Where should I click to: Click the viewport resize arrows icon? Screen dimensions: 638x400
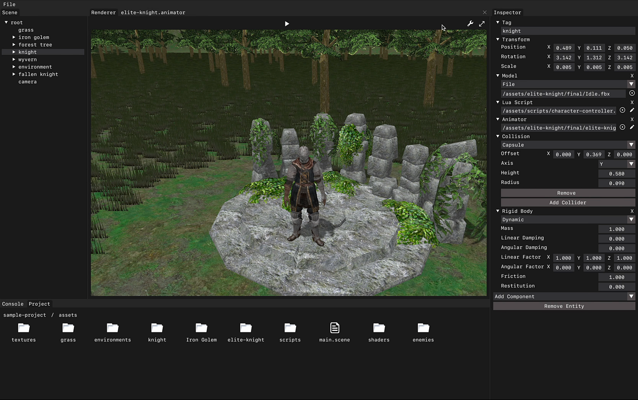click(482, 23)
